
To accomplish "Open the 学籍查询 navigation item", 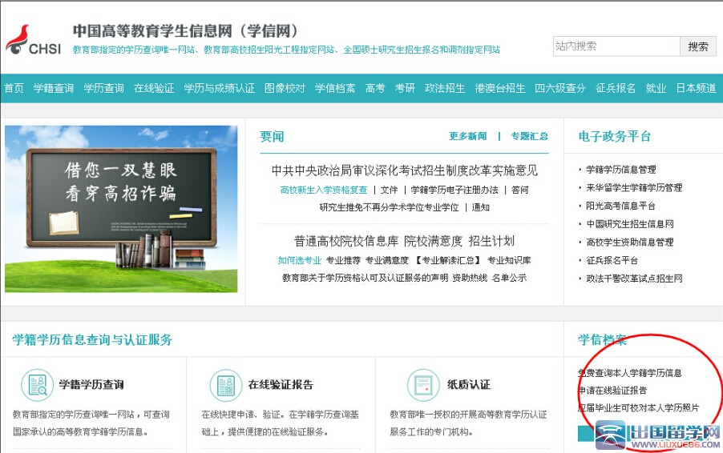I will 54,88.
